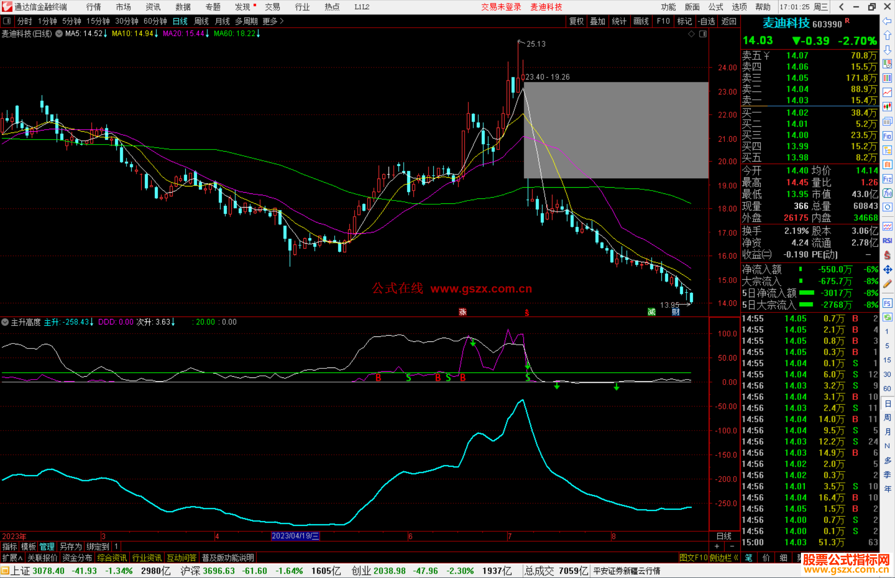Toggle the chart panel layout icon top-left
The height and width of the screenshot is (578, 895).
click(x=7, y=21)
